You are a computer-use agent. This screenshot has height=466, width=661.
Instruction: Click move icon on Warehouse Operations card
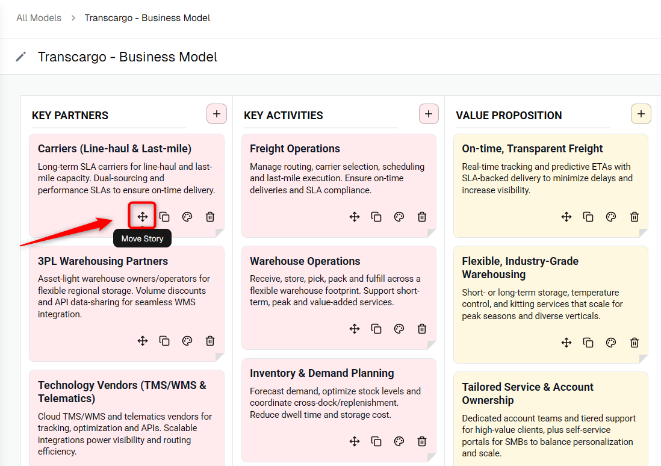pos(355,329)
